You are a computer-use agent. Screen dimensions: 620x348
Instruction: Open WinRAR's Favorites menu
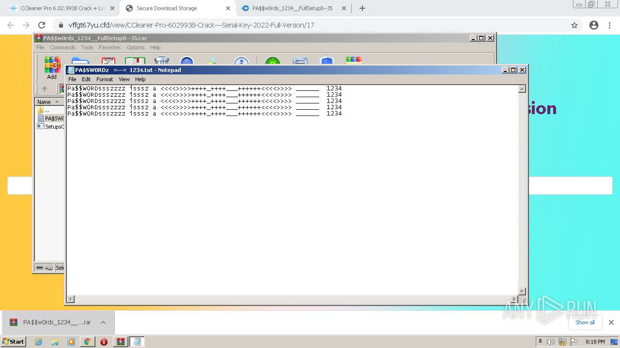[110, 47]
